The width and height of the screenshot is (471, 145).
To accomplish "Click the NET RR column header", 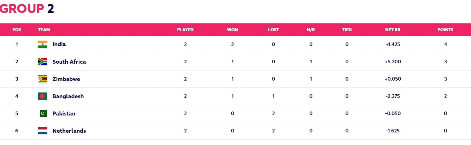I will point(393,30).
